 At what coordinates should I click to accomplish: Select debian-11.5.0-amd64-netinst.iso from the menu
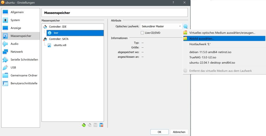224,52
